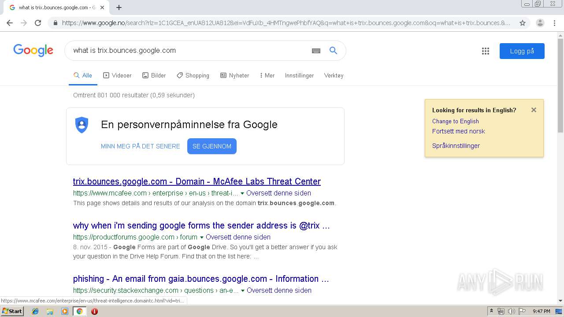Click the Action Center flag icon

click(x=522, y=311)
